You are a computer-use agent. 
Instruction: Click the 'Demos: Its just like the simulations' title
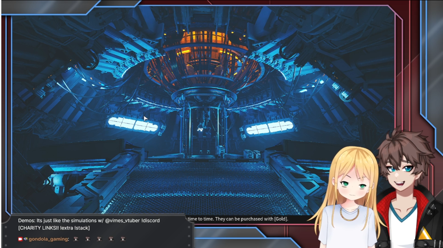coord(57,221)
